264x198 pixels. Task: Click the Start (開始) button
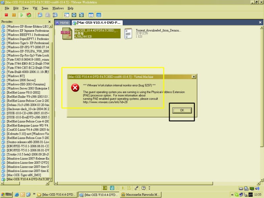coord(7,194)
